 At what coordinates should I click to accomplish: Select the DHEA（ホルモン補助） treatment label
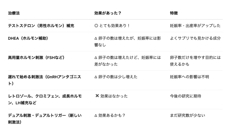28,38
